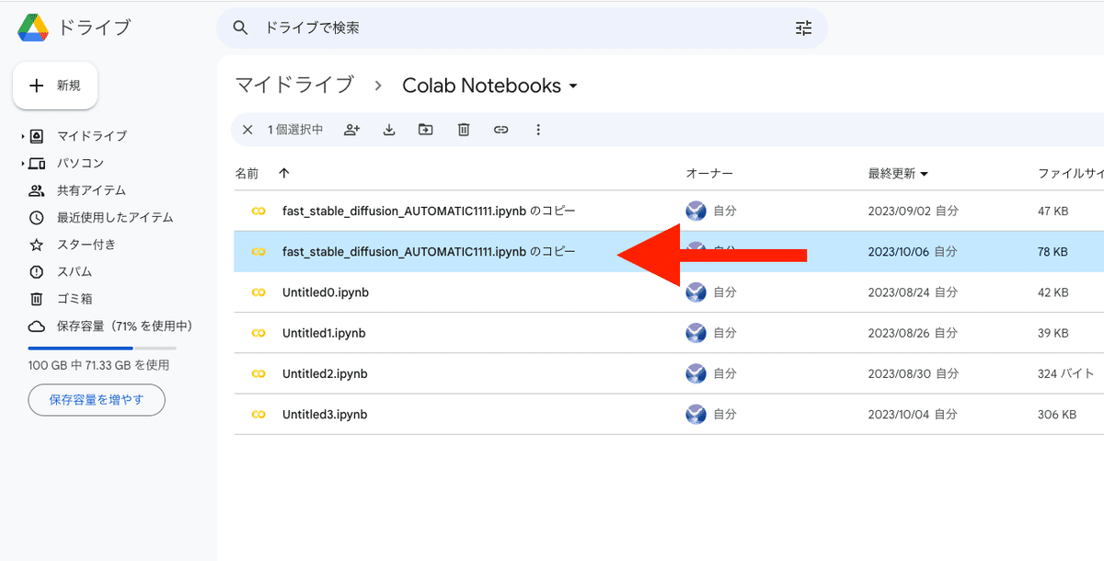Click the share (add person) icon
Image resolution: width=1104 pixels, height=561 pixels.
pyautogui.click(x=351, y=130)
